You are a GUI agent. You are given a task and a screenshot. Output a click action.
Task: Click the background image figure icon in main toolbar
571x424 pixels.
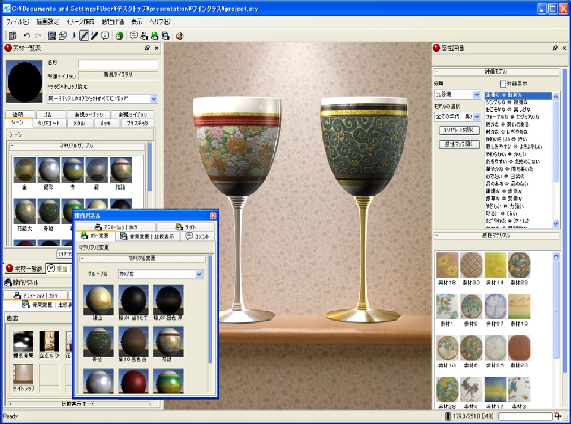165,35
